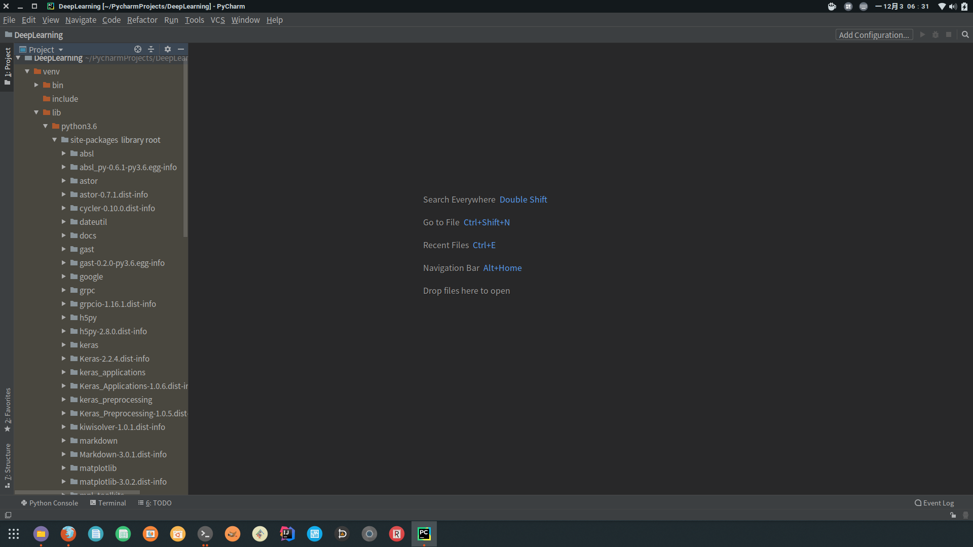The width and height of the screenshot is (973, 547).
Task: Click the Run triangle icon
Action: point(922,34)
